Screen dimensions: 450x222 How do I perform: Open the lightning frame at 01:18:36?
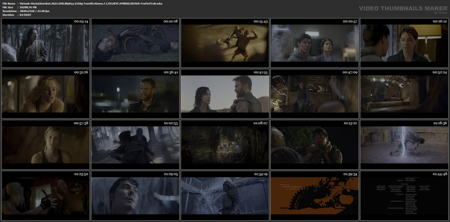click(x=404, y=144)
